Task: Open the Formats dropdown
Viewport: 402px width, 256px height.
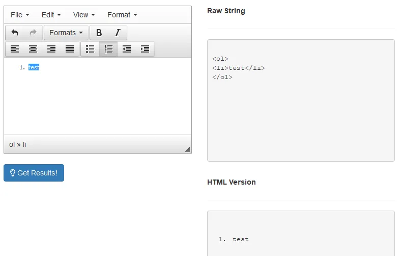Action: pos(66,33)
